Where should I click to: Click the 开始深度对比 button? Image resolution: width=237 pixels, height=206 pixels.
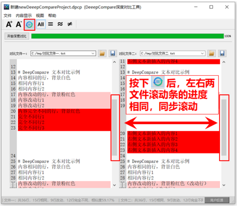(17, 36)
